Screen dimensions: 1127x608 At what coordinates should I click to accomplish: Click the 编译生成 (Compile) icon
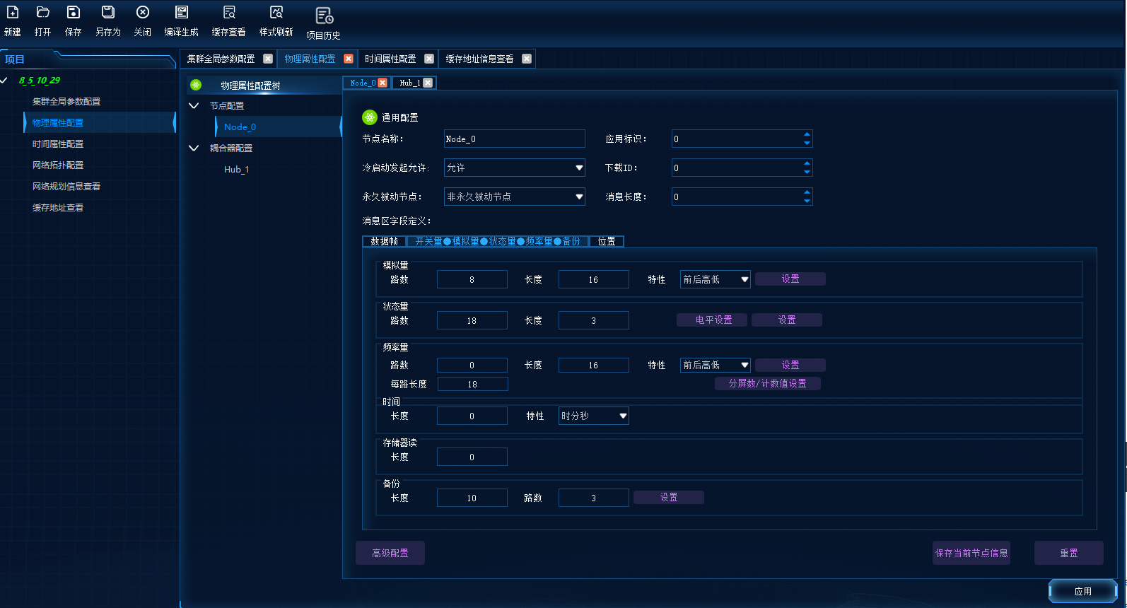point(182,13)
